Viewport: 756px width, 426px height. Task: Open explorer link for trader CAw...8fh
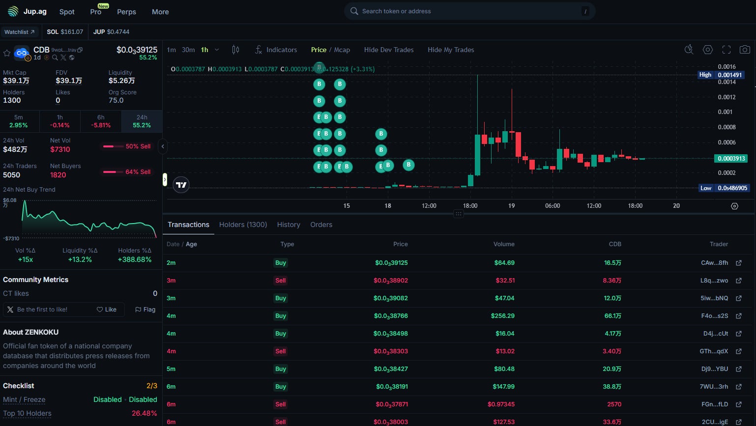738,263
